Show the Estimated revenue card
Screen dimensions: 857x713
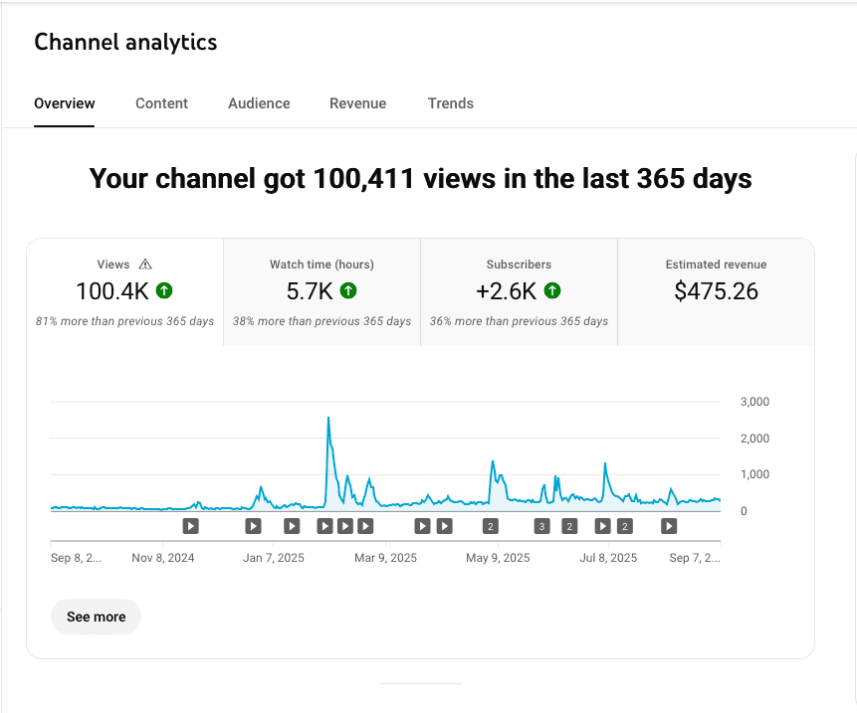click(716, 292)
